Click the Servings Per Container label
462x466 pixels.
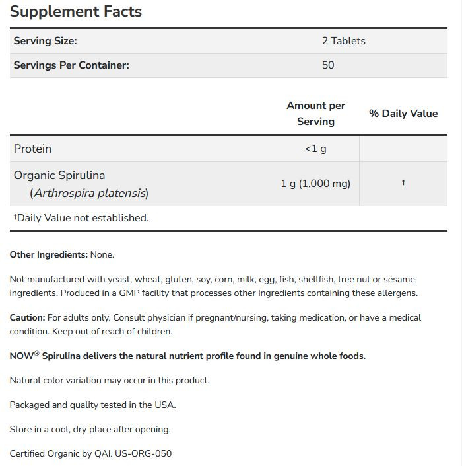click(71, 65)
